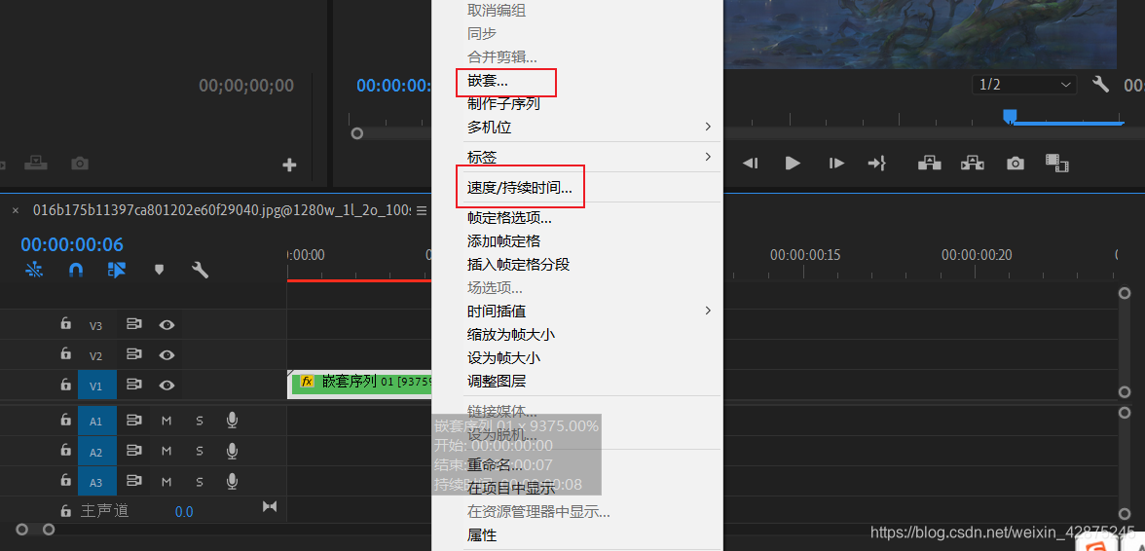Open Source monitor button editor plus icon
This screenshot has height=551, width=1145.
(x=289, y=165)
